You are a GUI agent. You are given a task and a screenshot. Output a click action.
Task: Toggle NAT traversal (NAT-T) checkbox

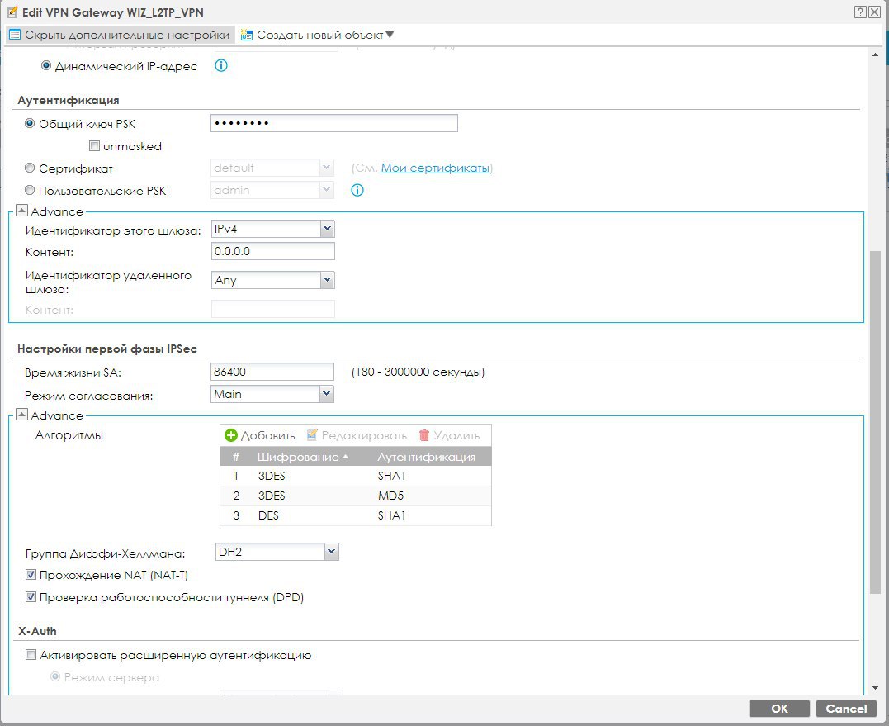[31, 575]
